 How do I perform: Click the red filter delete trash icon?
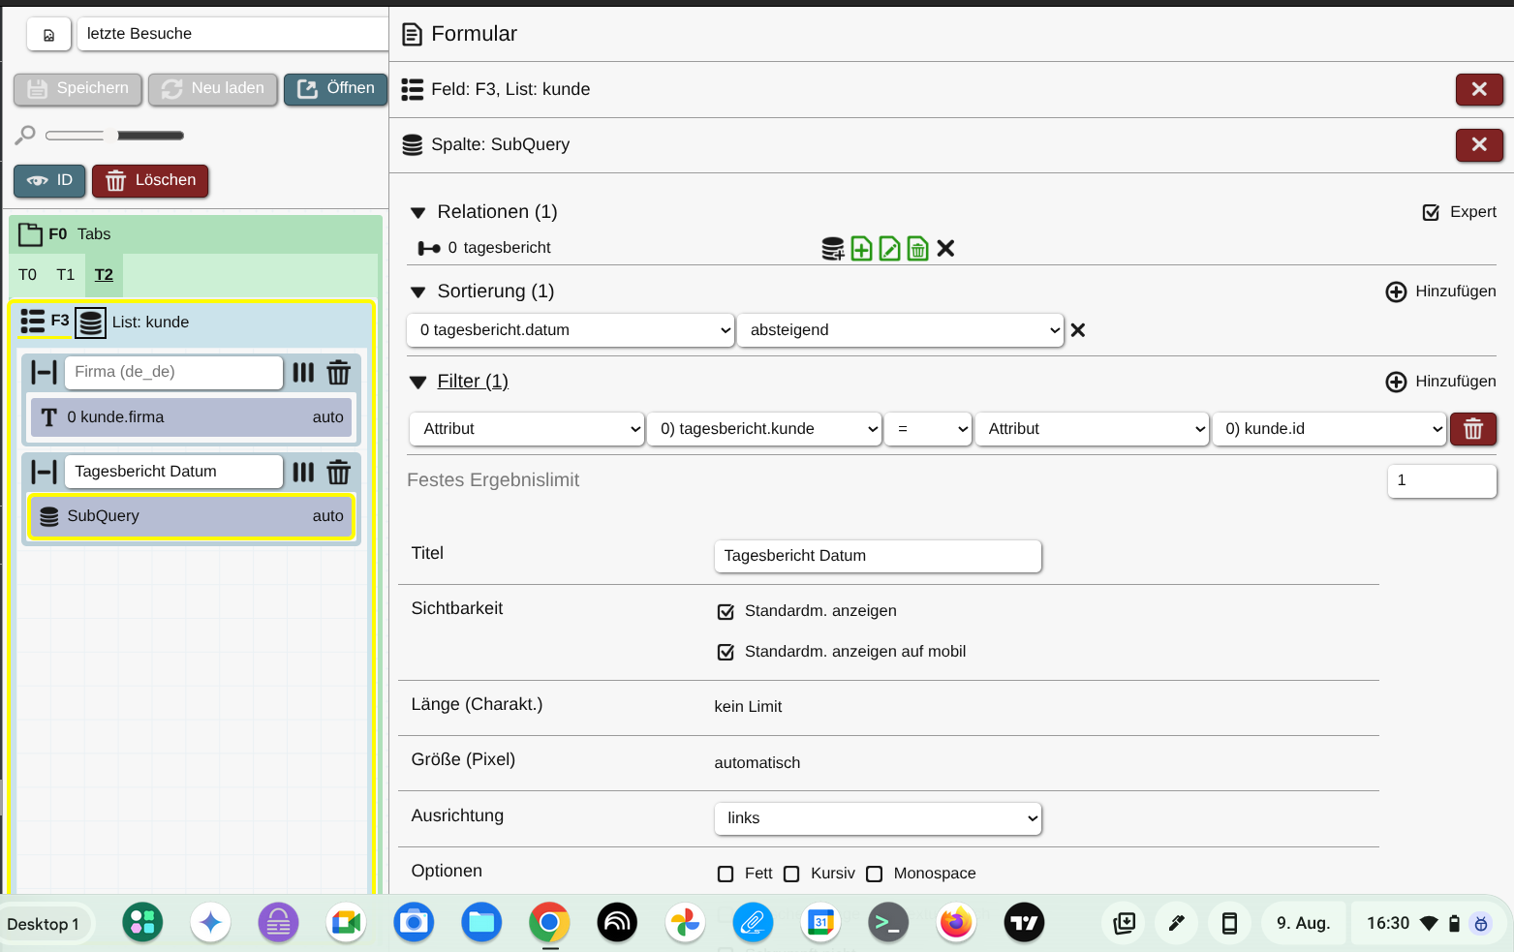tap(1472, 429)
